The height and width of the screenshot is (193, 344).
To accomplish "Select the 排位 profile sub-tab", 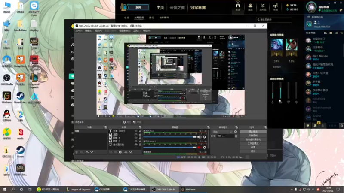I will coord(151,18).
